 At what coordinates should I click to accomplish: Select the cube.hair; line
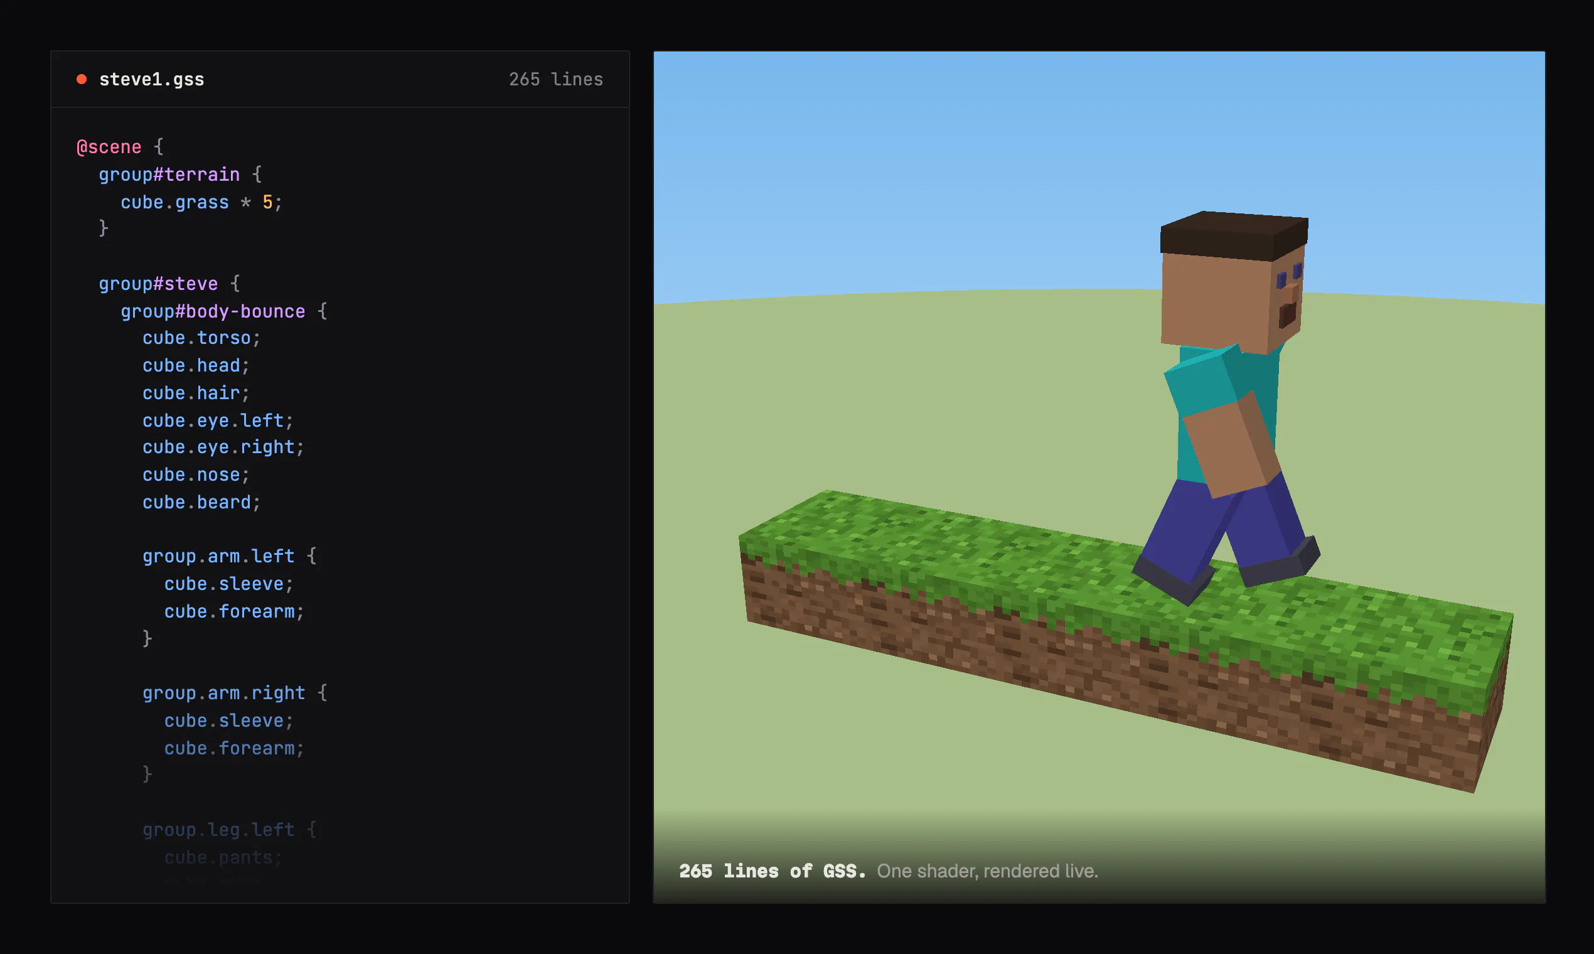pos(196,393)
